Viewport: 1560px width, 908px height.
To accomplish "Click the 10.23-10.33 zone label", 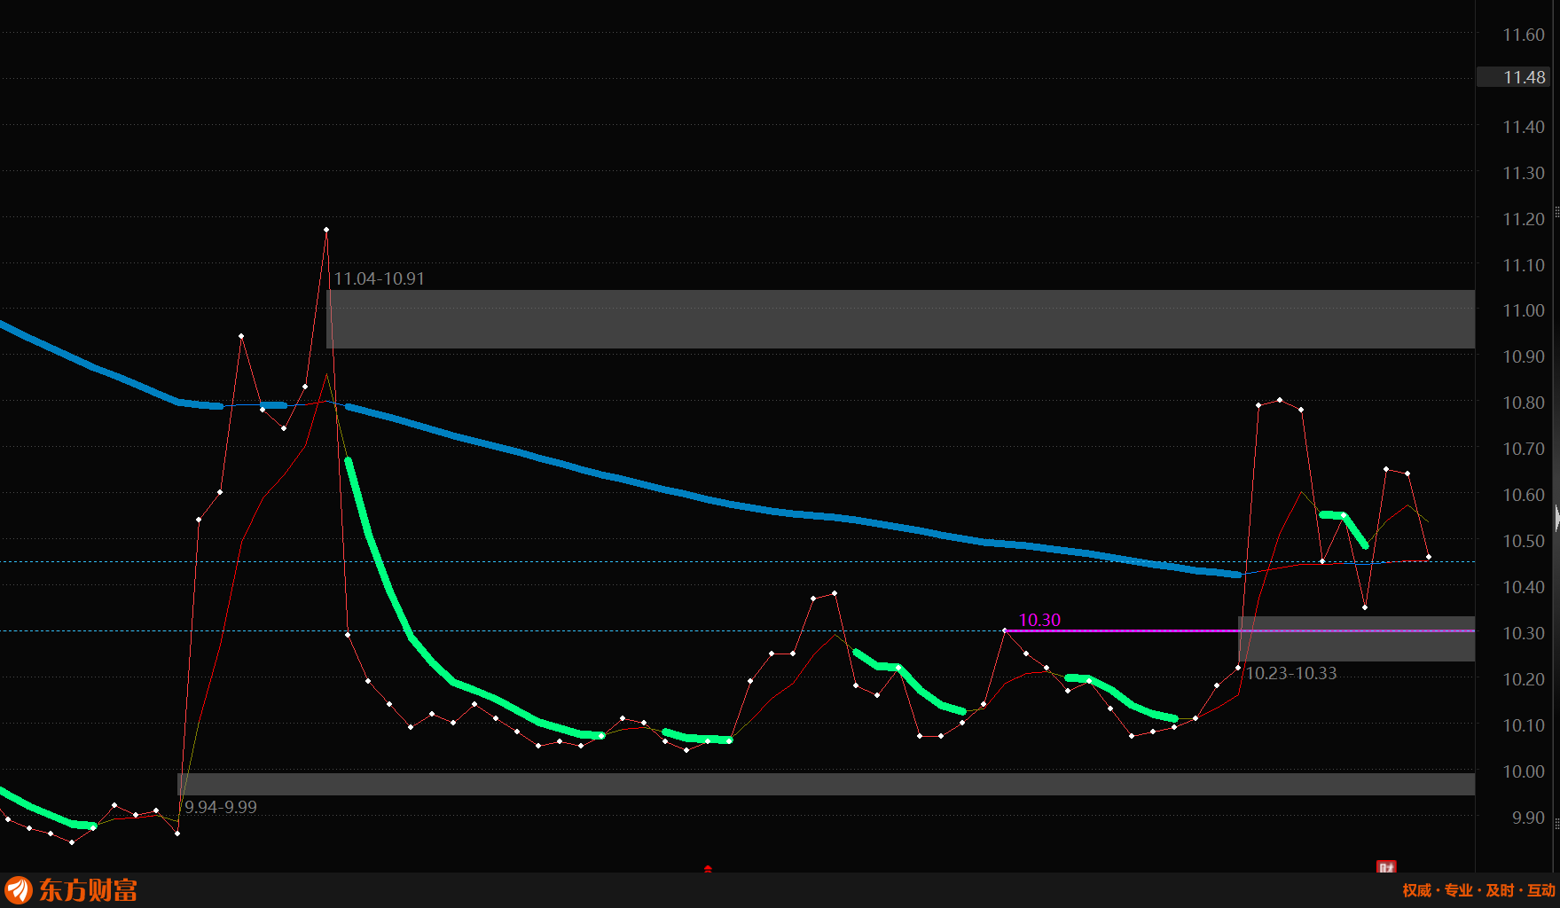I will point(1291,673).
